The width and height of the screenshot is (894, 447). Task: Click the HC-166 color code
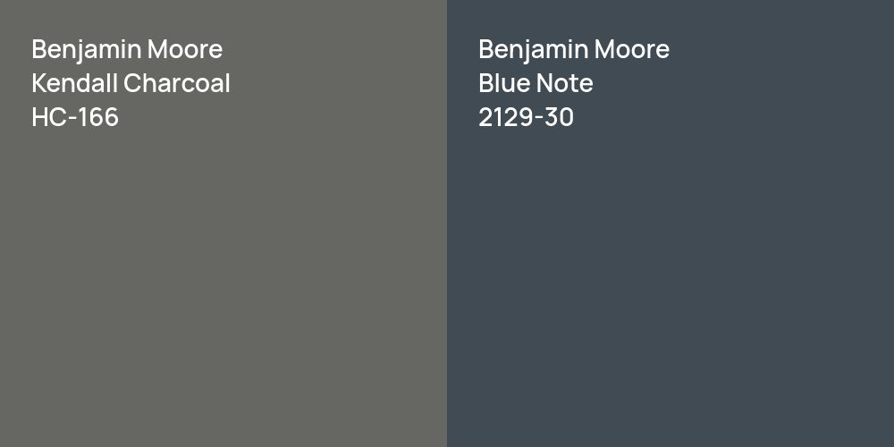tap(75, 117)
